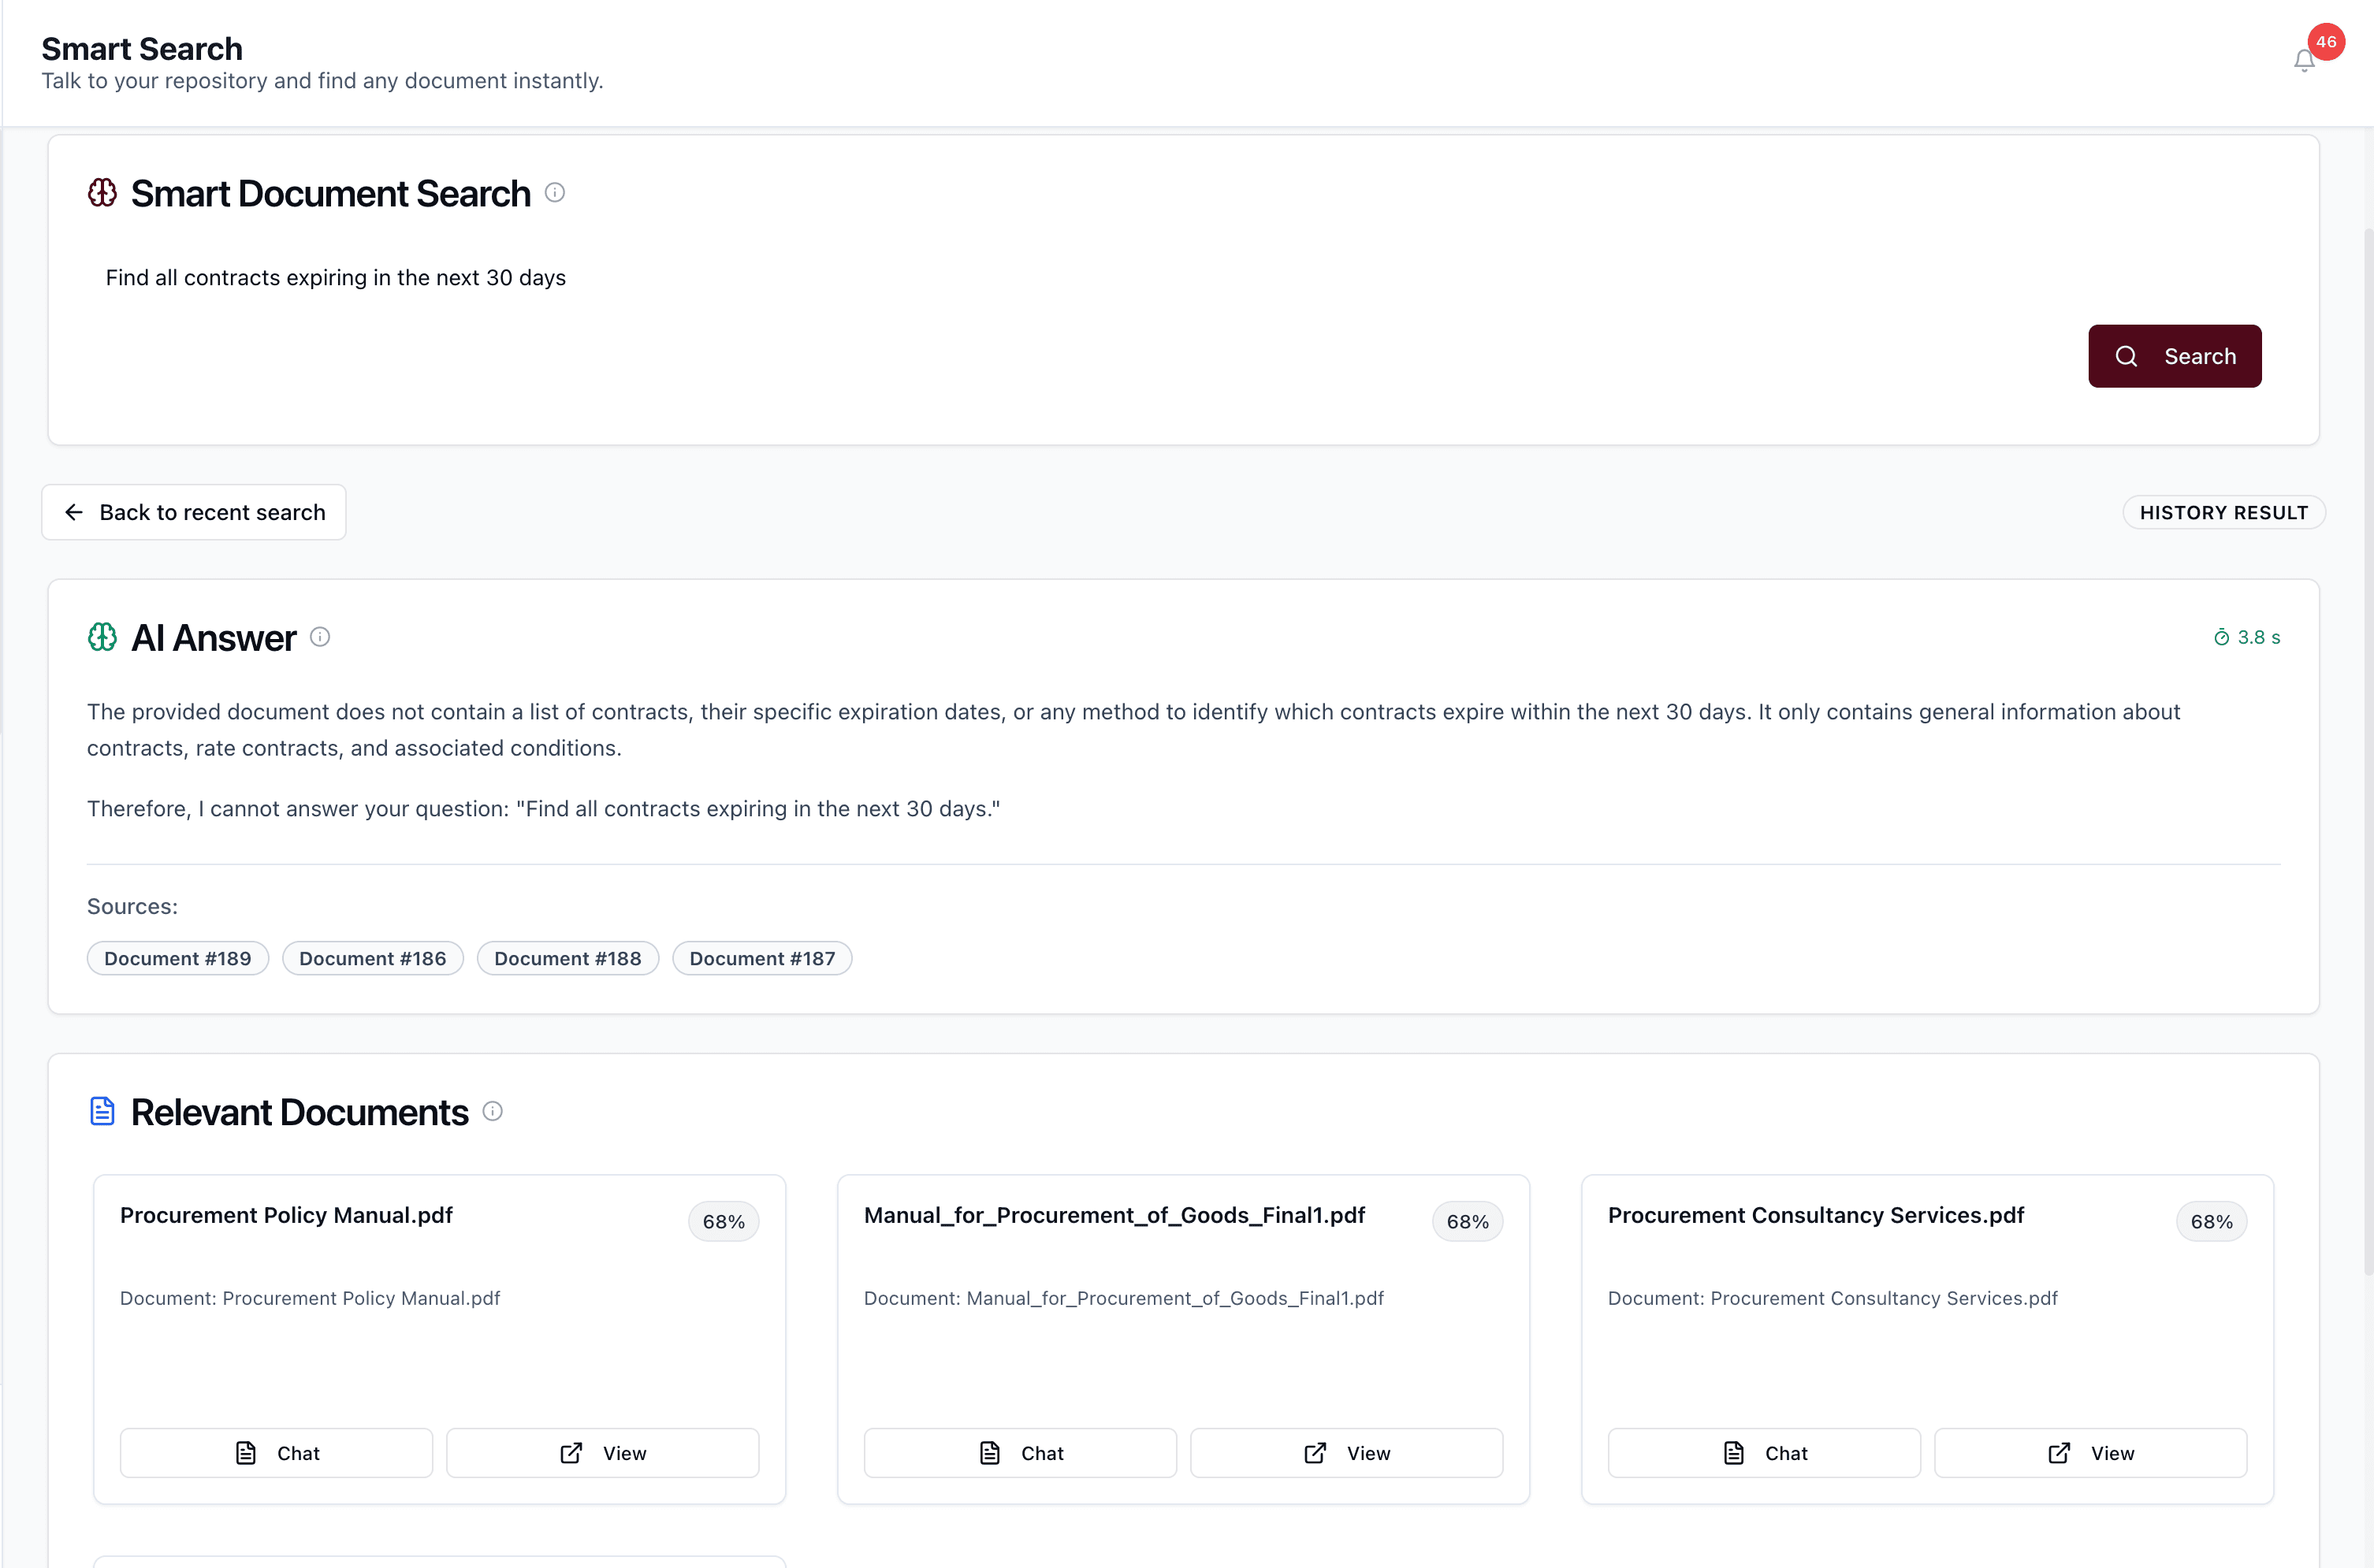
Task: View Procurement Policy Manual.pdf document
Action: pyautogui.click(x=602, y=1453)
